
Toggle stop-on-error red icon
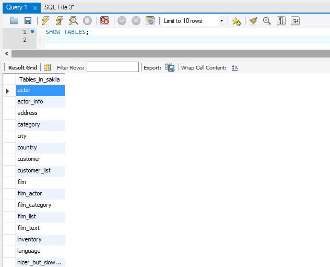point(104,20)
